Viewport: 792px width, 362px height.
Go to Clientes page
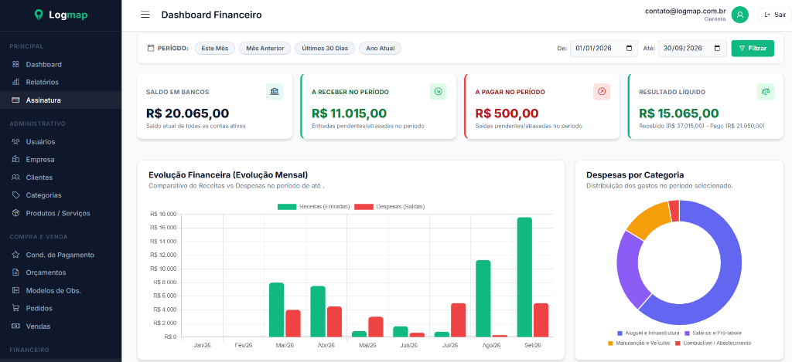[x=60, y=178]
